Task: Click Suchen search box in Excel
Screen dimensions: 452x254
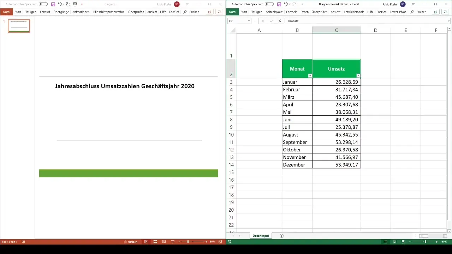Action: 418,12
